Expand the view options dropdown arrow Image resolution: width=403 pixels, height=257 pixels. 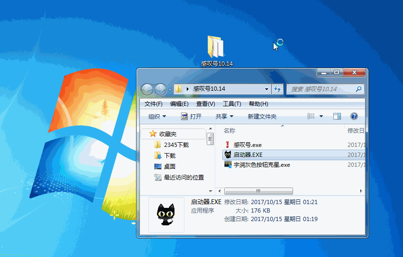321,116
